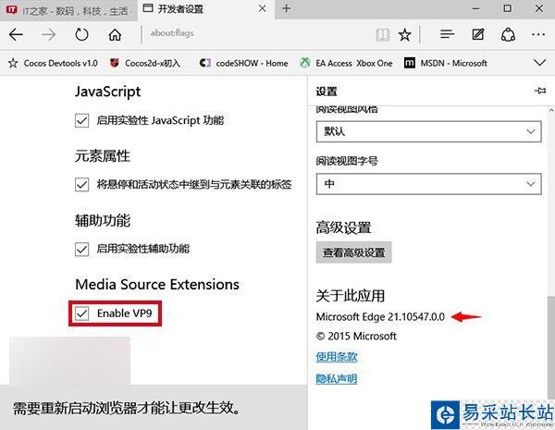Open the More actions ellipsis menu

pos(538,34)
